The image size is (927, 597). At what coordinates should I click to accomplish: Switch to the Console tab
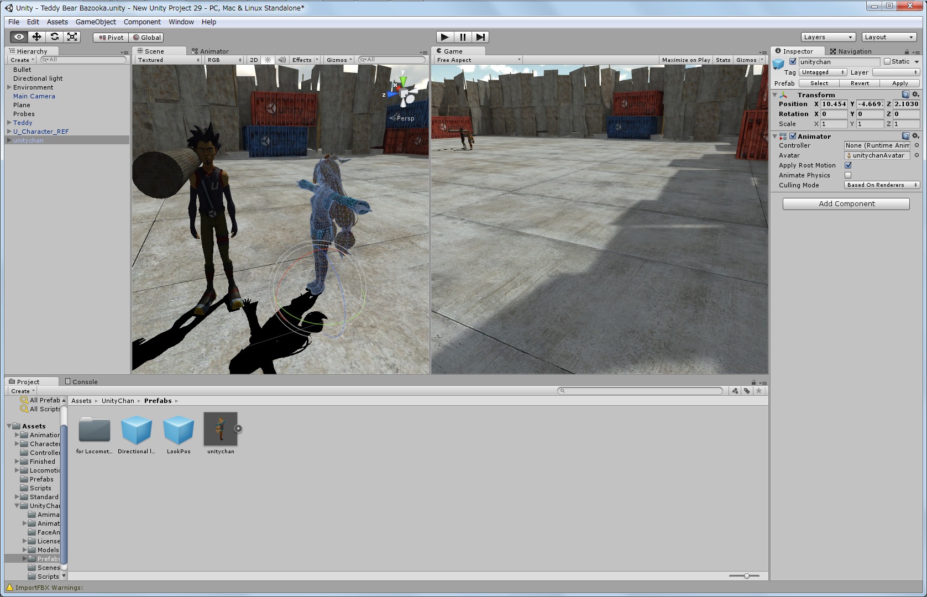coord(85,381)
